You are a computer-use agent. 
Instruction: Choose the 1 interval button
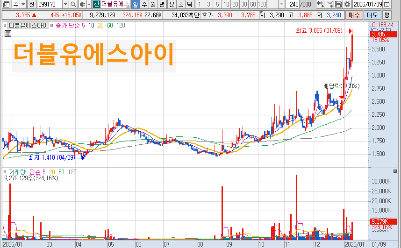(200, 4)
